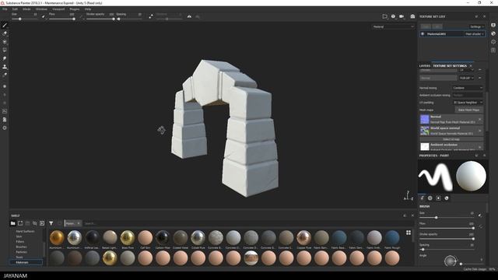Viewport: 498px width, 280px height.
Task: Open the Texture Set List Settings dropdown
Action: [477, 26]
